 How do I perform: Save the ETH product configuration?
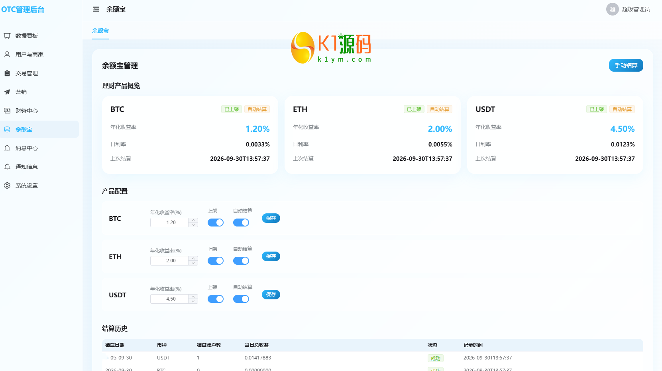(271, 256)
